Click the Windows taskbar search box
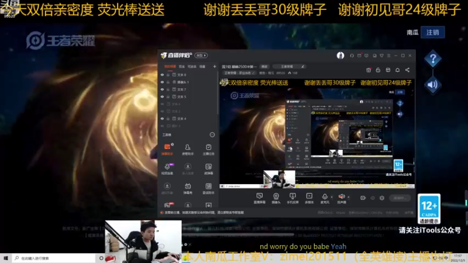Viewport: 468px width, 263px height. [x=54, y=258]
